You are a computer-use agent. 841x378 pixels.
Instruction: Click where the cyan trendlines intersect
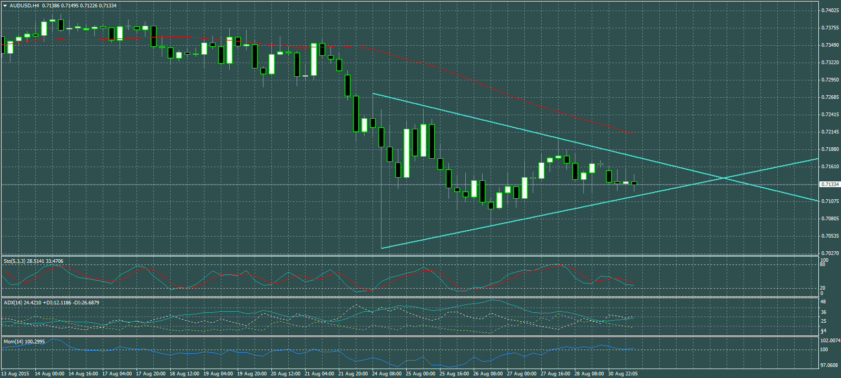[725, 179]
